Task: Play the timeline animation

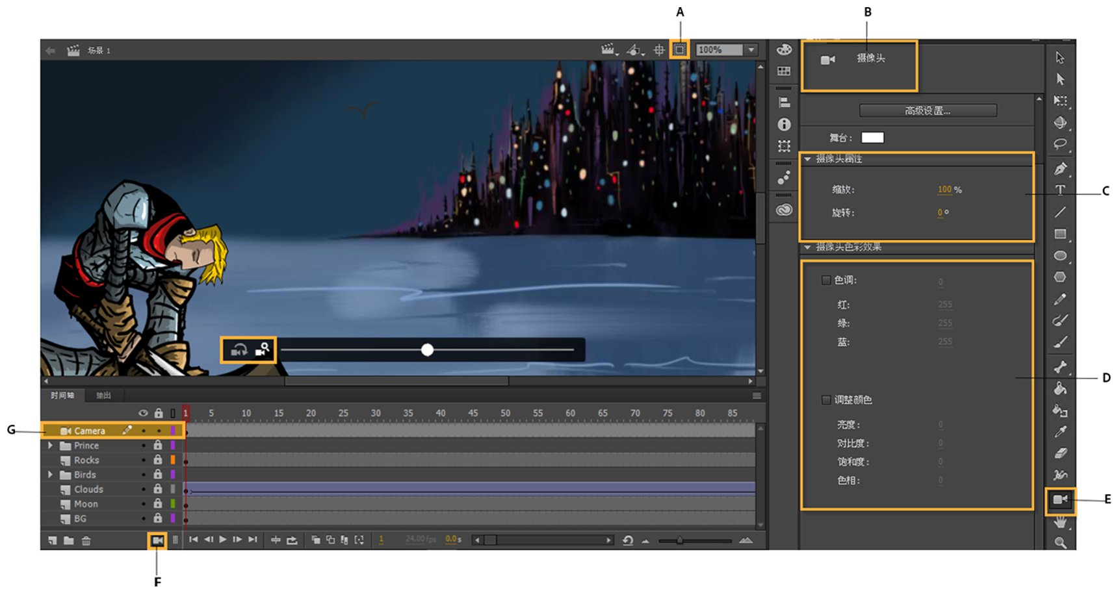Action: click(x=223, y=540)
